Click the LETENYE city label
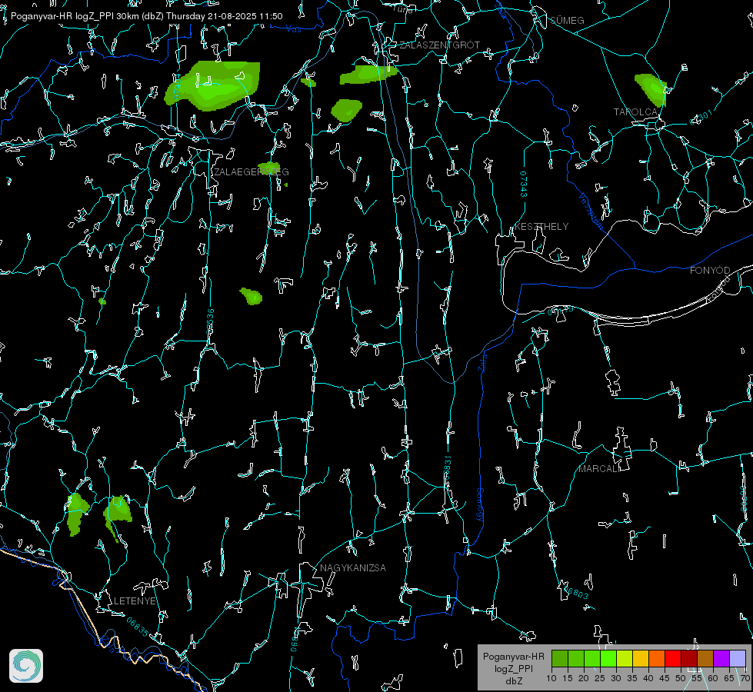This screenshot has width=753, height=692. [x=135, y=601]
